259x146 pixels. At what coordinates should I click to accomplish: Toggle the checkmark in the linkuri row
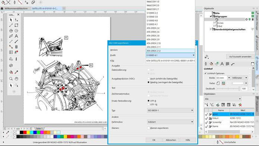(206, 118)
